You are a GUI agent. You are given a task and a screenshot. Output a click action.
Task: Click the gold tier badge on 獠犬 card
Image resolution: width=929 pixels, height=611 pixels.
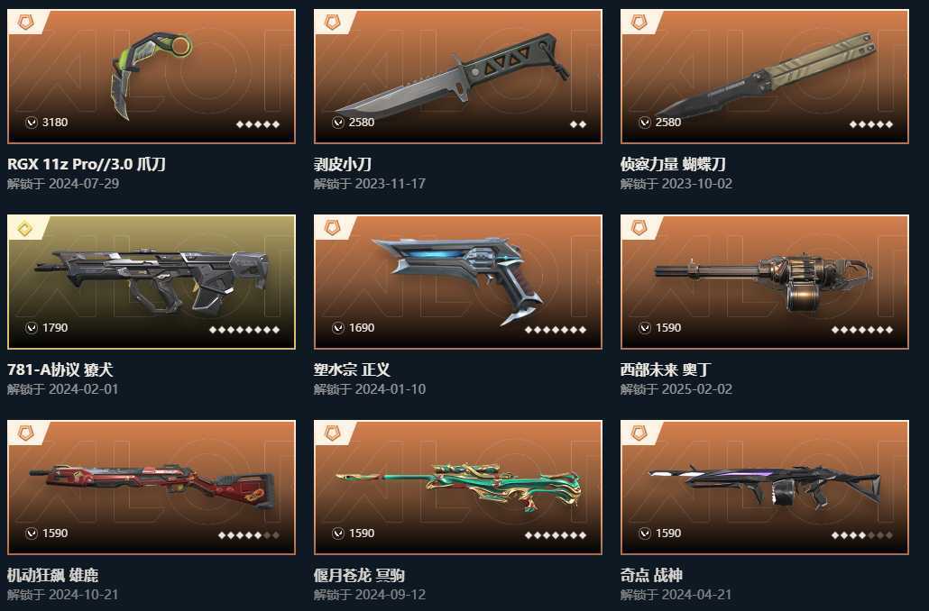[x=25, y=228]
